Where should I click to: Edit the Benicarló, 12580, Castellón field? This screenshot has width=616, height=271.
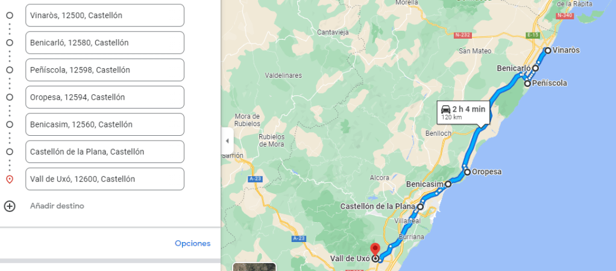(x=105, y=42)
